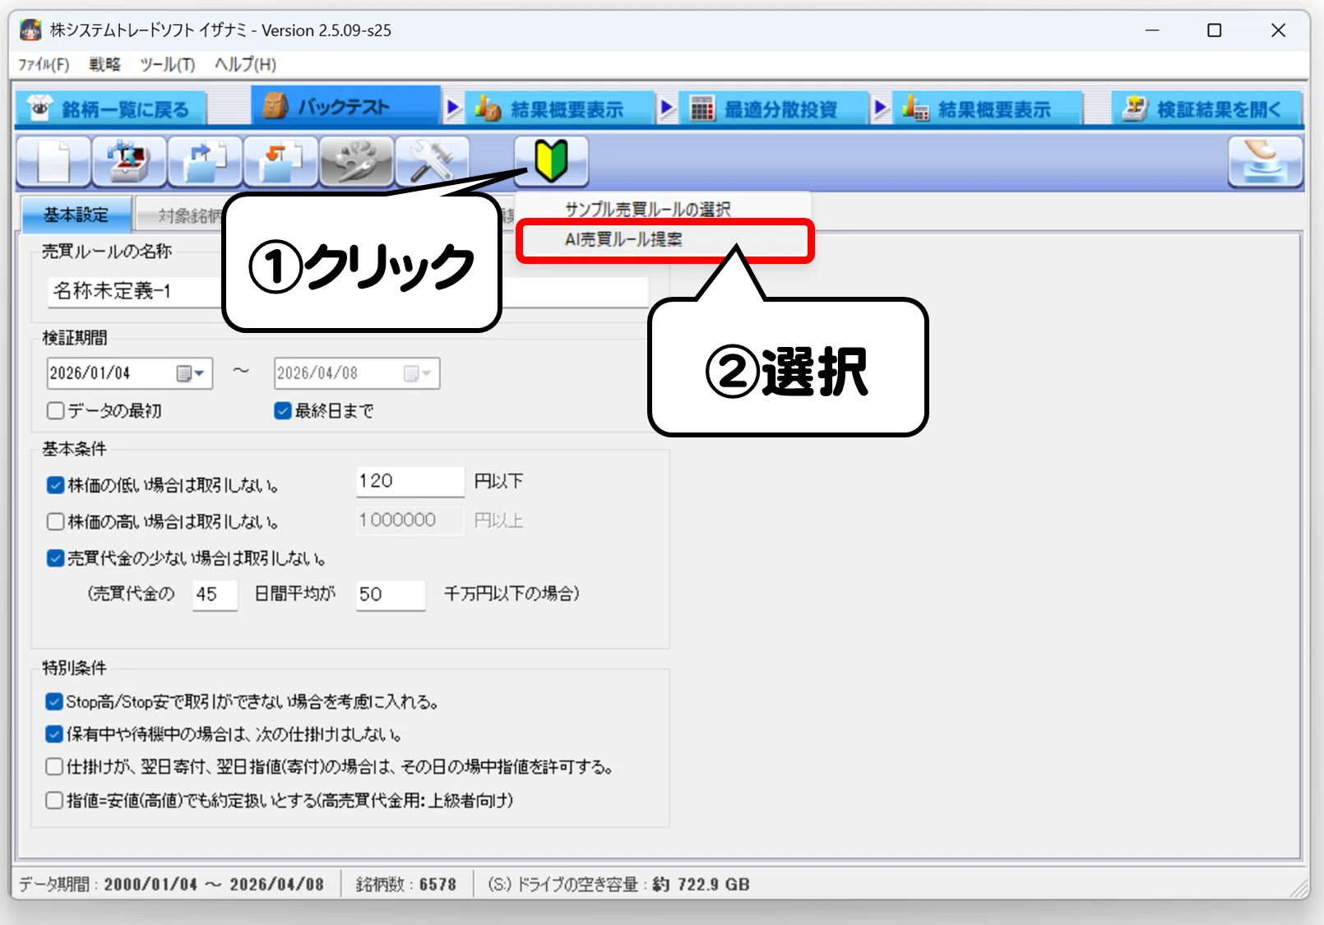
Task: Uncheck 保有中や待機中の場合は次の仕掛けはしない
Action: point(54,734)
